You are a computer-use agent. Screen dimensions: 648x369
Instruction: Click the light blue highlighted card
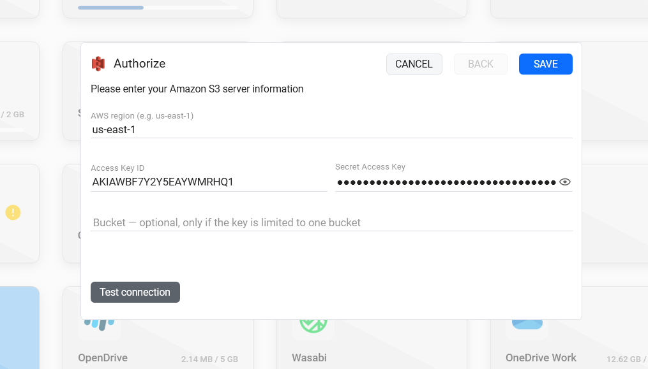(19, 328)
